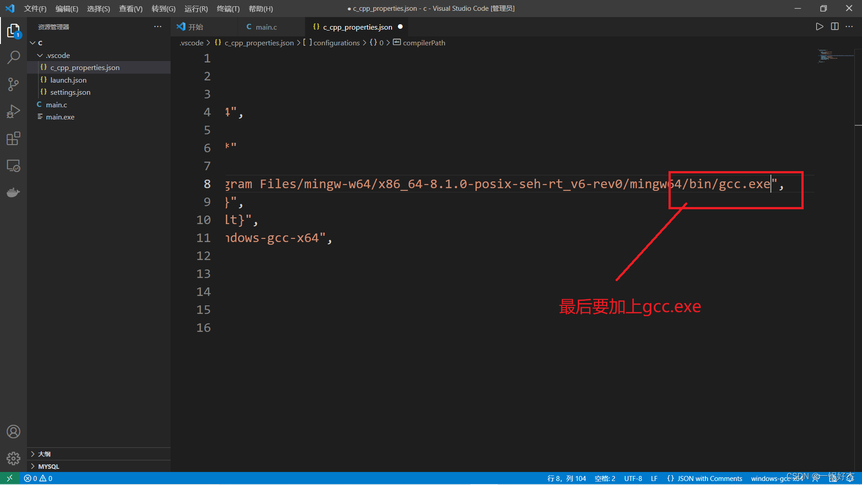Click line number 4 in the gutter
Screen dimensions: 862x485
[x=207, y=112]
